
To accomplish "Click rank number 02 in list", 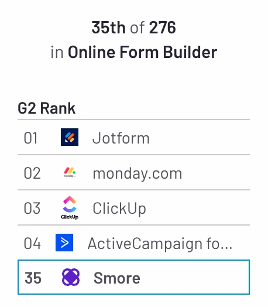I will (32, 173).
